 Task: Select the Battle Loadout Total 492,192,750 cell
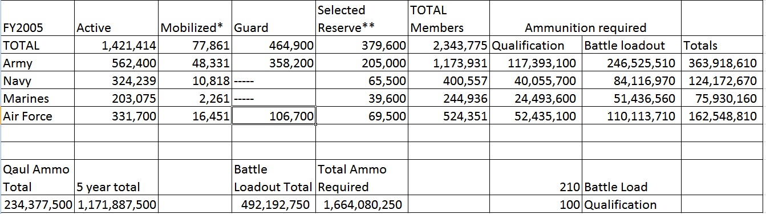point(274,204)
